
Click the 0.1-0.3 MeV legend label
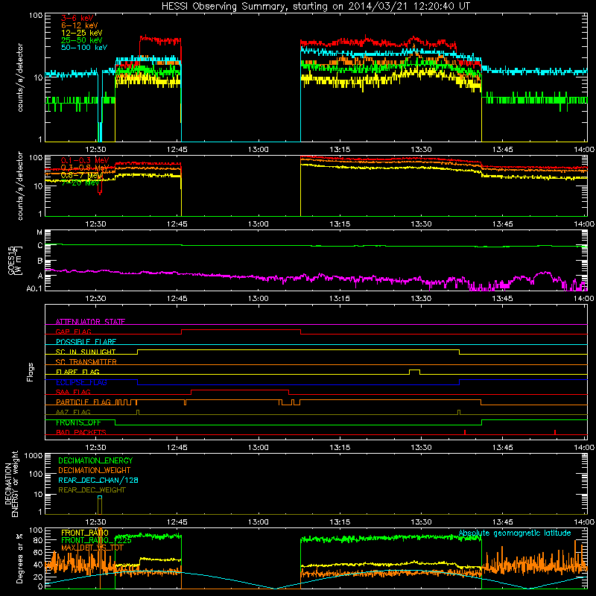(x=85, y=161)
